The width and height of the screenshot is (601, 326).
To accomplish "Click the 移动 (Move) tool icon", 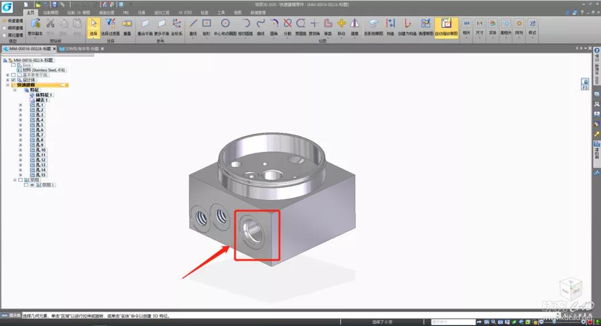I will pyautogui.click(x=341, y=24).
